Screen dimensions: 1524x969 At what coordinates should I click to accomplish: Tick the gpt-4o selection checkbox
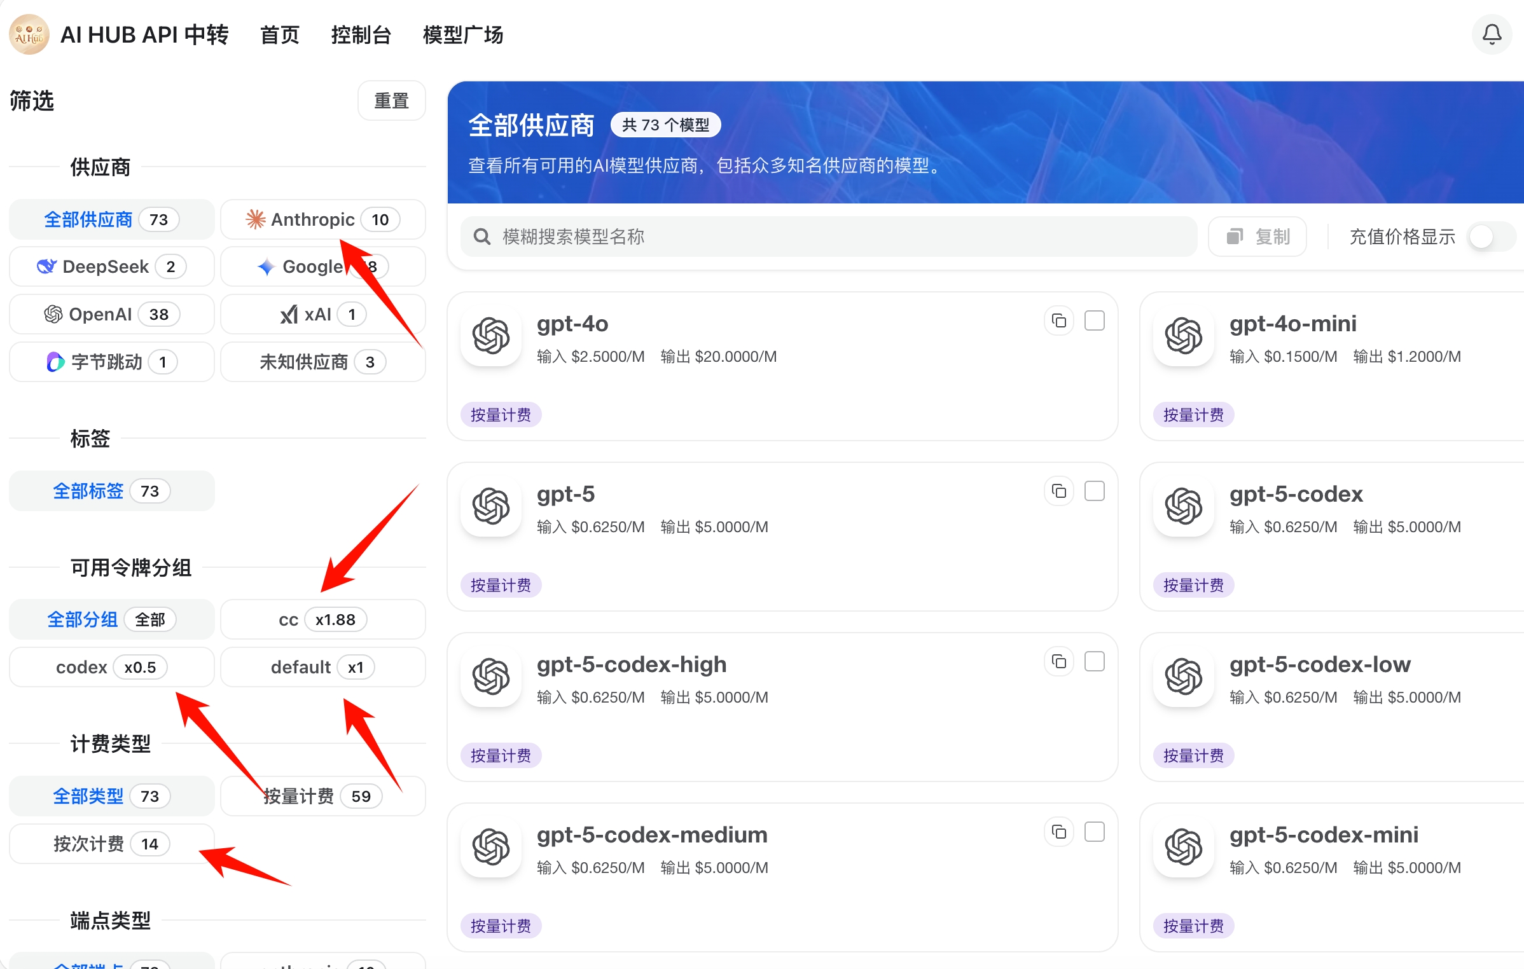(x=1094, y=321)
